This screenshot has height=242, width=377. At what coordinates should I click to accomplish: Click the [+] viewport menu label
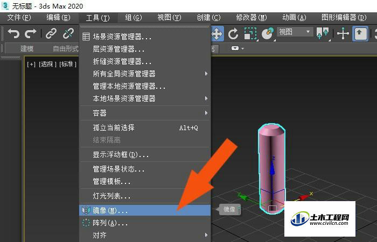coord(31,64)
